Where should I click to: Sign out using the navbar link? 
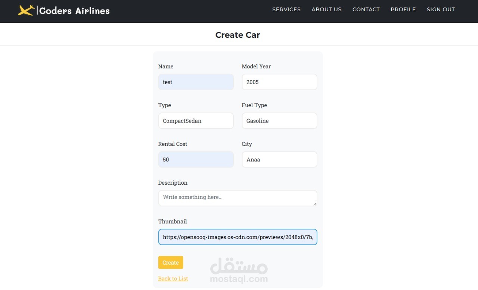coord(441,10)
